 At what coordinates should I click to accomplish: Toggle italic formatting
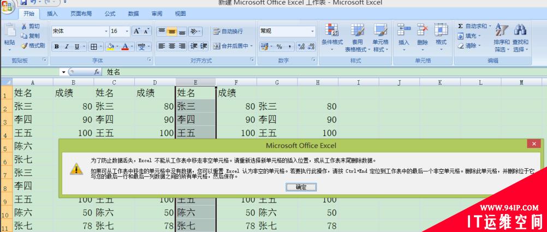(66, 46)
